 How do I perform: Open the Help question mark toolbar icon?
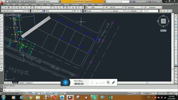83,7
